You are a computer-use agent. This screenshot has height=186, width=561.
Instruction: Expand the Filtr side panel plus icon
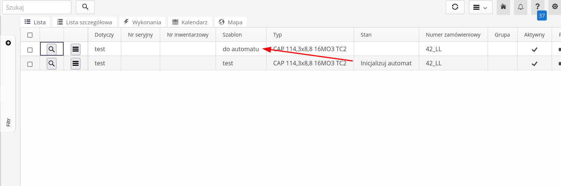pos(8,43)
